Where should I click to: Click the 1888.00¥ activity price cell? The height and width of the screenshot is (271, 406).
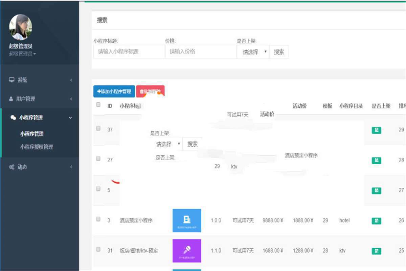pyautogui.click(x=303, y=221)
